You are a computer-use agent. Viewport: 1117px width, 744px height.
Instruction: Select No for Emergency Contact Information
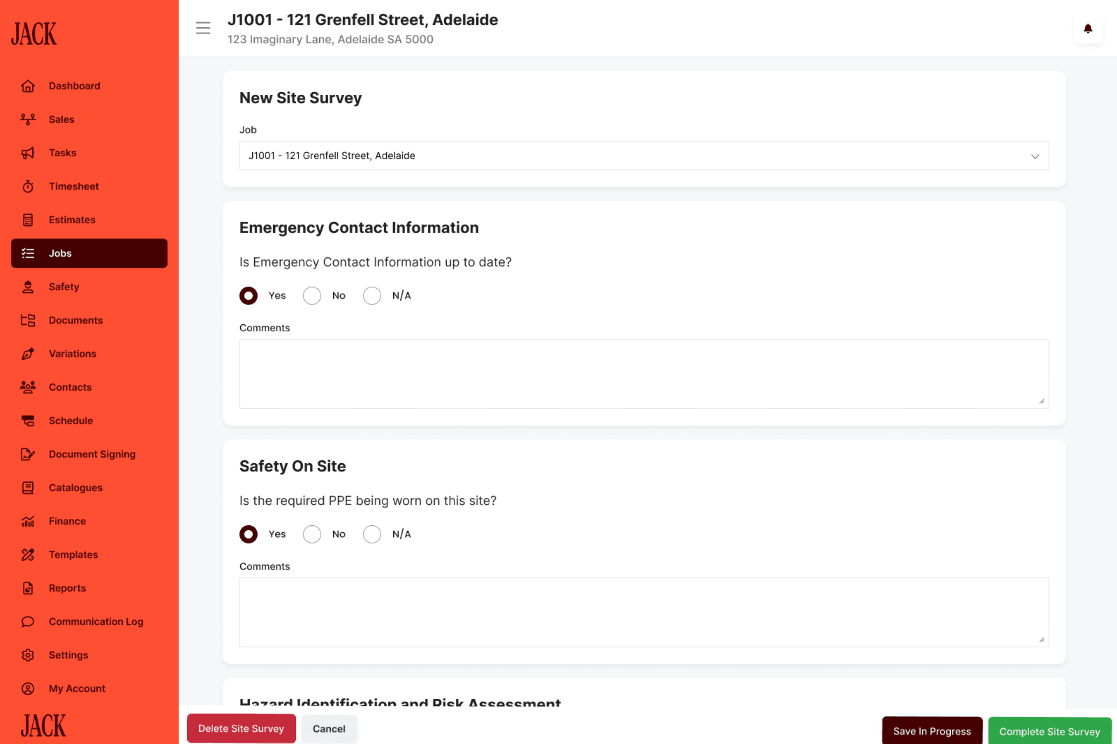pyautogui.click(x=312, y=296)
